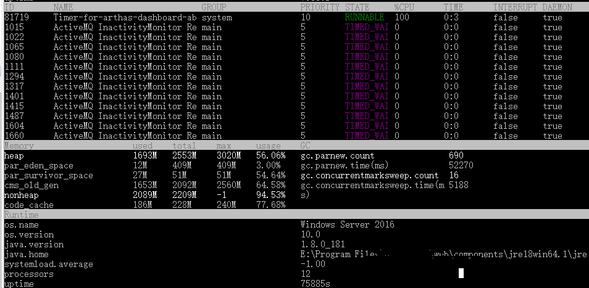Click the code_cache label
Viewport: 589px width, 288px height.
29,205
